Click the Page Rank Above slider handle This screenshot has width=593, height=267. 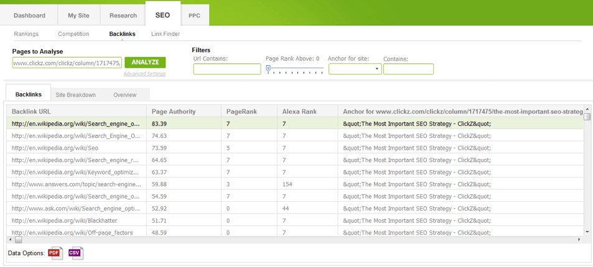point(268,68)
